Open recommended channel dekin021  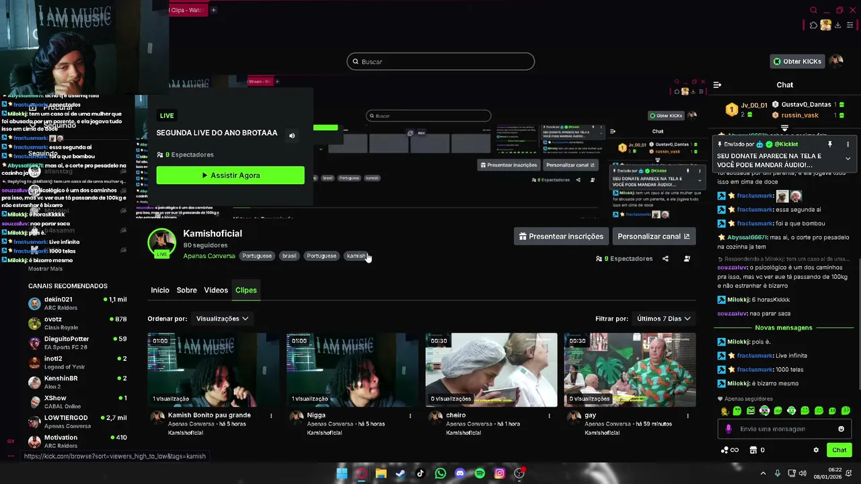pos(77,303)
